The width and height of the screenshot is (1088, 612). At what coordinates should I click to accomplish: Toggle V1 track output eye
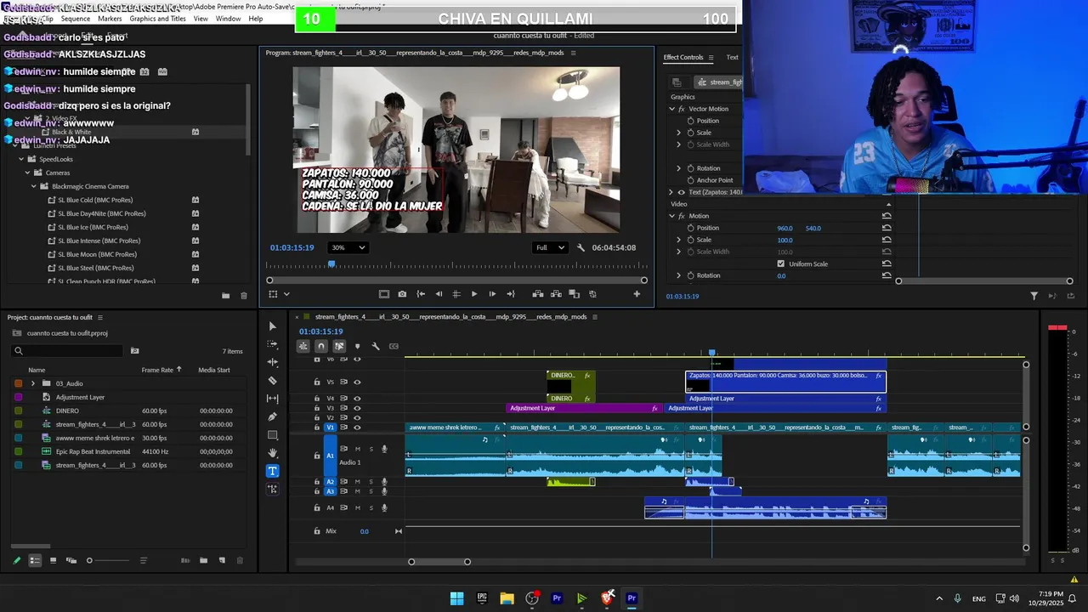tap(357, 427)
